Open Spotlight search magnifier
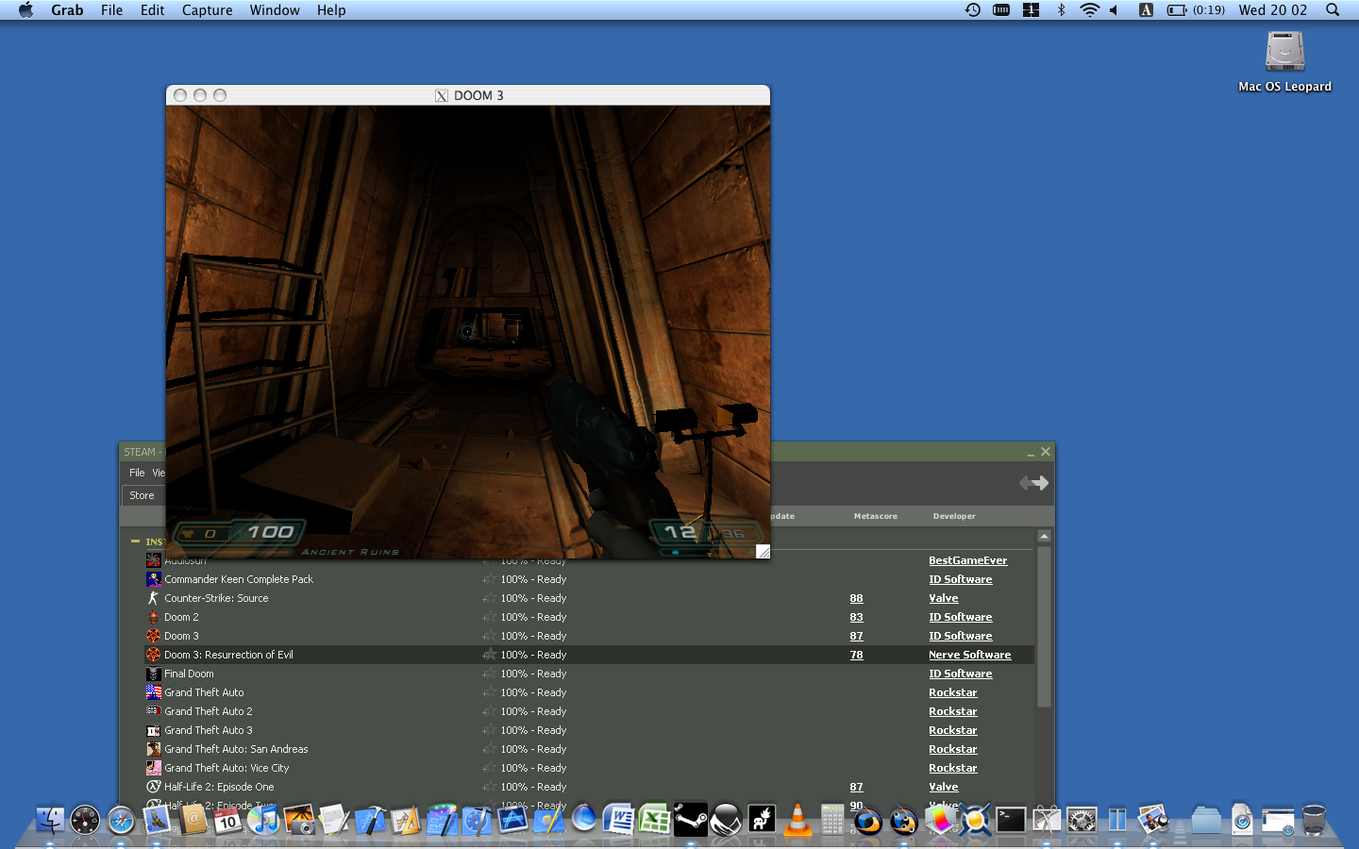 (x=1333, y=9)
